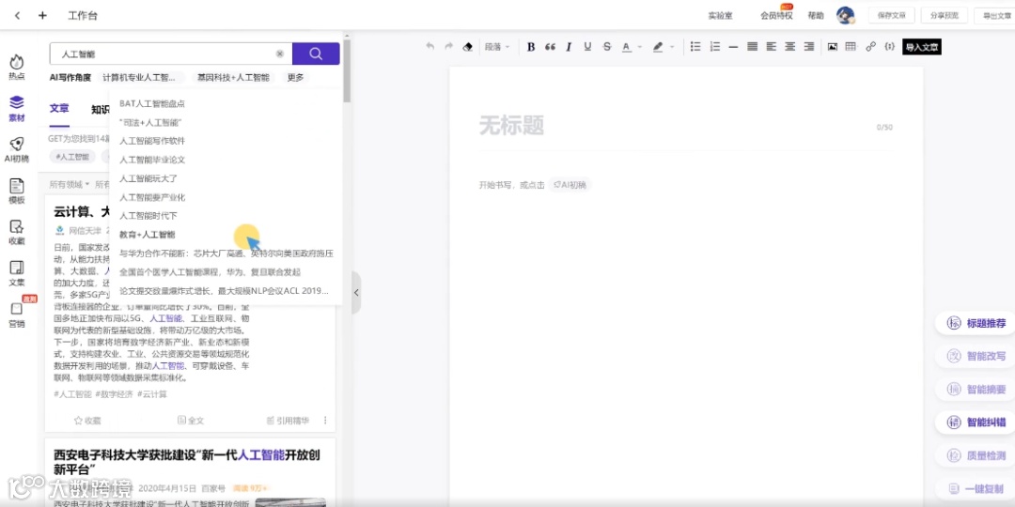The width and height of the screenshot is (1015, 507).
Task: Toggle strikethrough formatting
Action: click(x=607, y=47)
